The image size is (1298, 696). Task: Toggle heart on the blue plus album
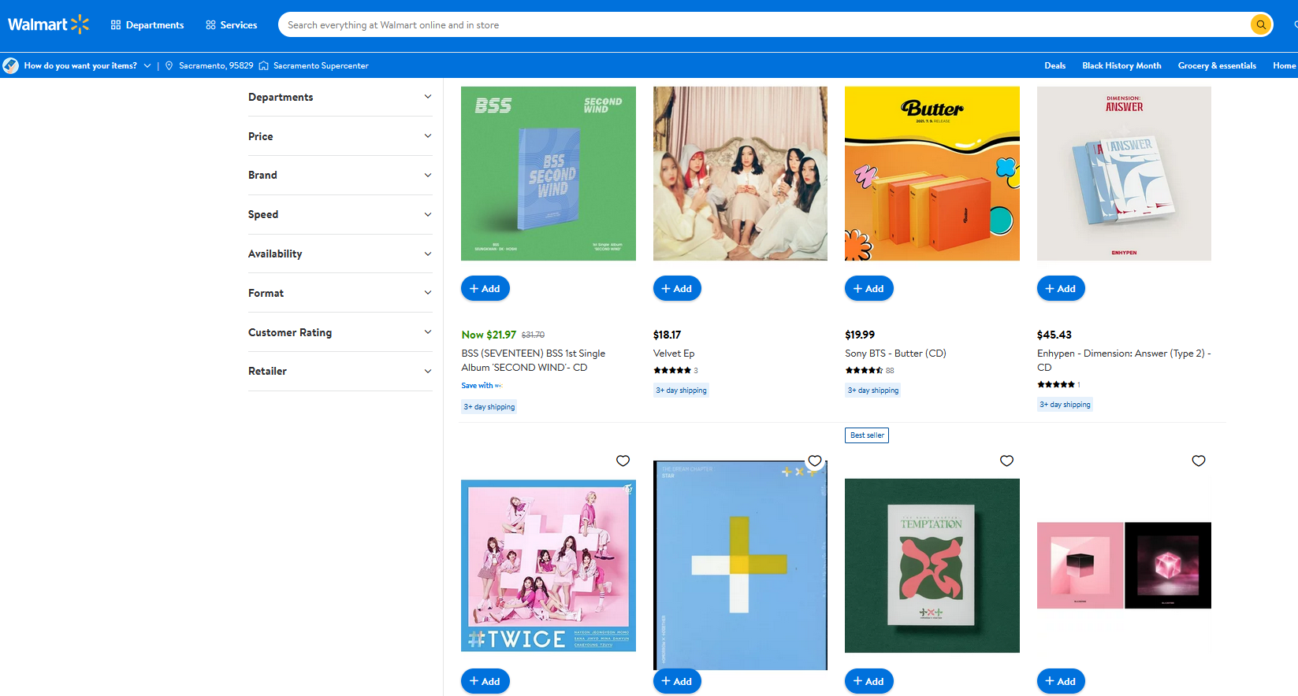click(x=815, y=461)
